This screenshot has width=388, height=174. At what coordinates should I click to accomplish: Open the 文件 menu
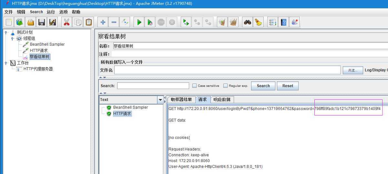(x=8, y=12)
